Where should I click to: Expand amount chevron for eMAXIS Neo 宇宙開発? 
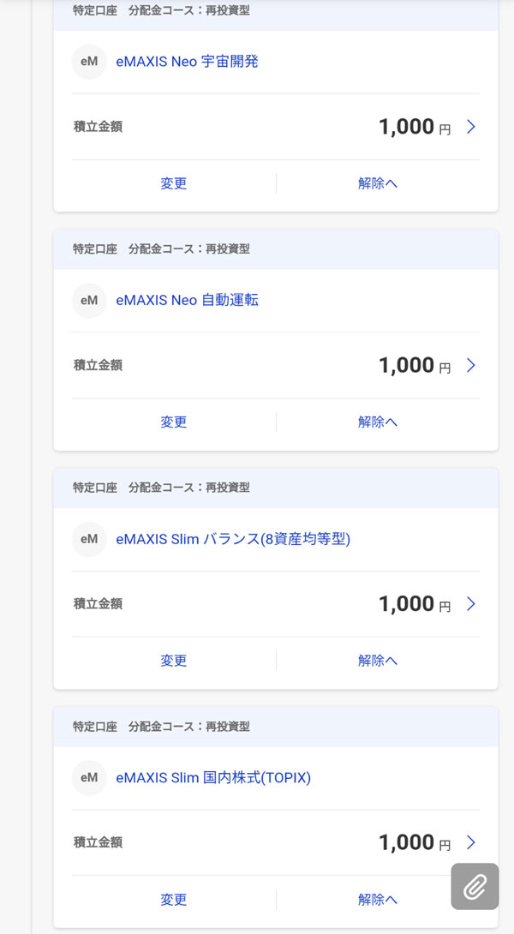point(470,127)
